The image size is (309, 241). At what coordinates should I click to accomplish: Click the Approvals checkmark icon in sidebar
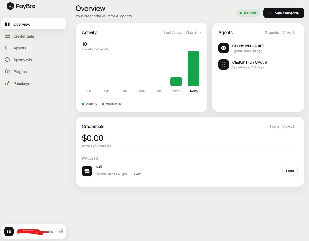(x=8, y=60)
